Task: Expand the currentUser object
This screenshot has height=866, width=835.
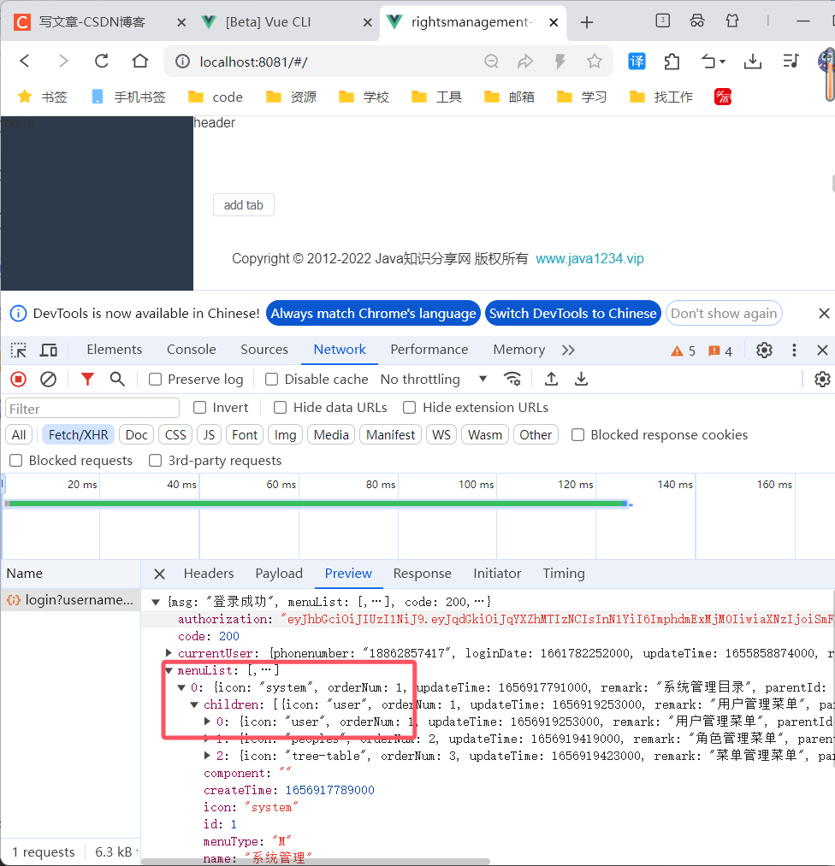Action: tap(169, 653)
